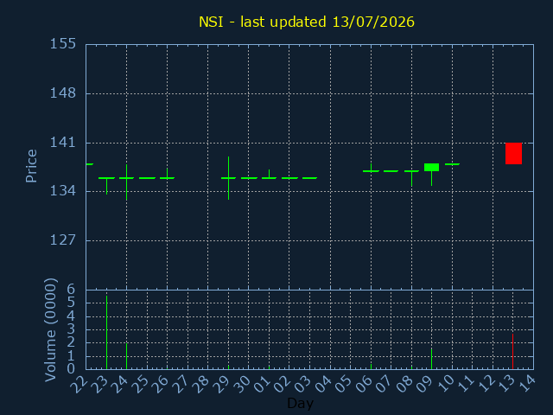
Task: Click the tallest green volume bar on day 23
Action: tap(106, 332)
